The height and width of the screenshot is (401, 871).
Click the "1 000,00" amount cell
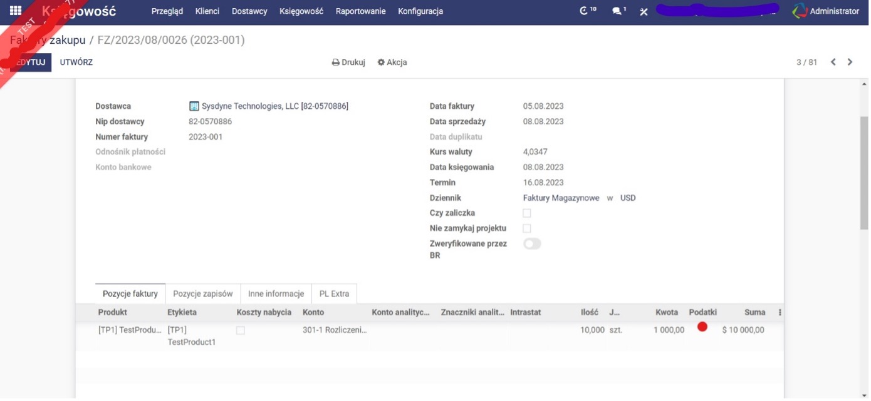669,330
